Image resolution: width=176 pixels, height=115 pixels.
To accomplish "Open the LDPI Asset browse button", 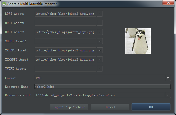I will tap(100, 14).
